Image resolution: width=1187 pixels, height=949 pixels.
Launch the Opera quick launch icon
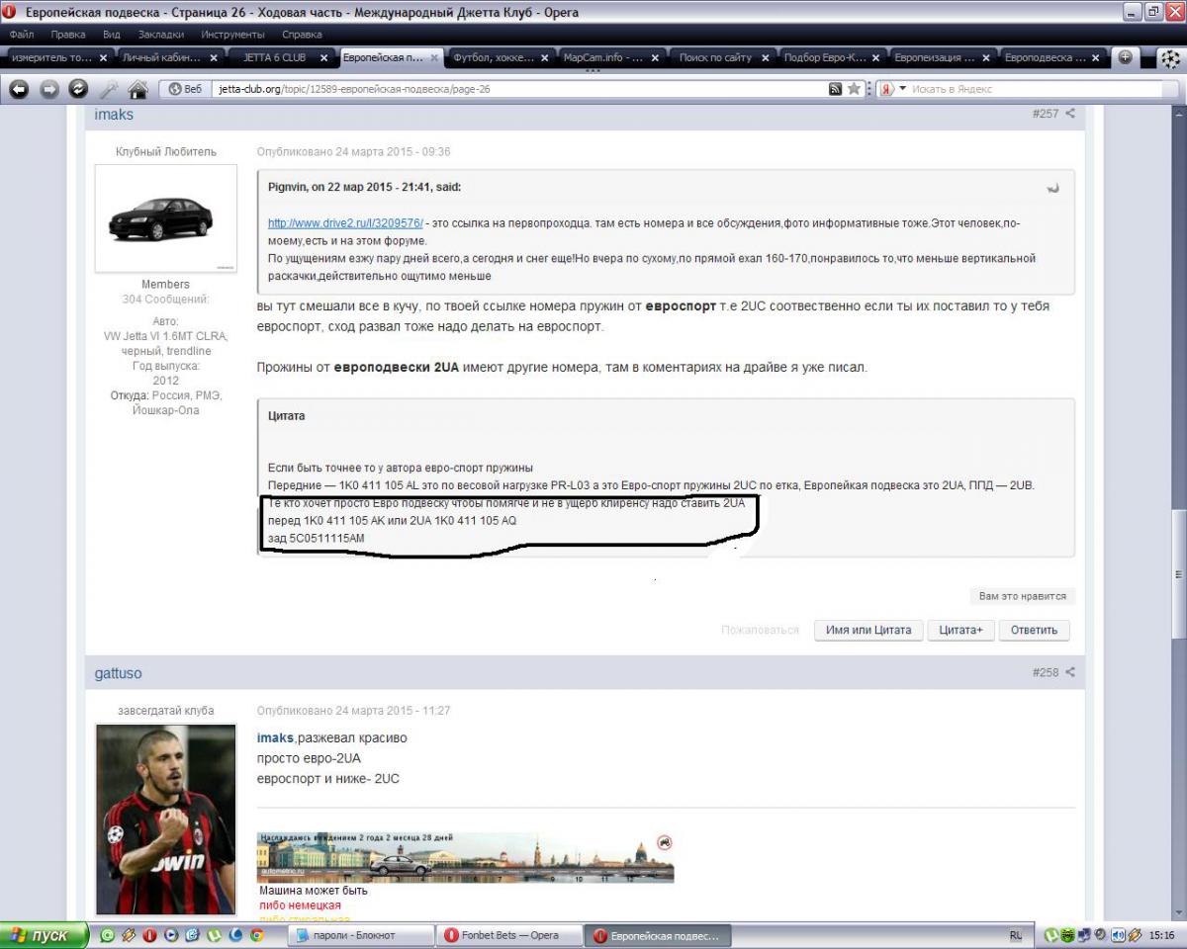(149, 934)
